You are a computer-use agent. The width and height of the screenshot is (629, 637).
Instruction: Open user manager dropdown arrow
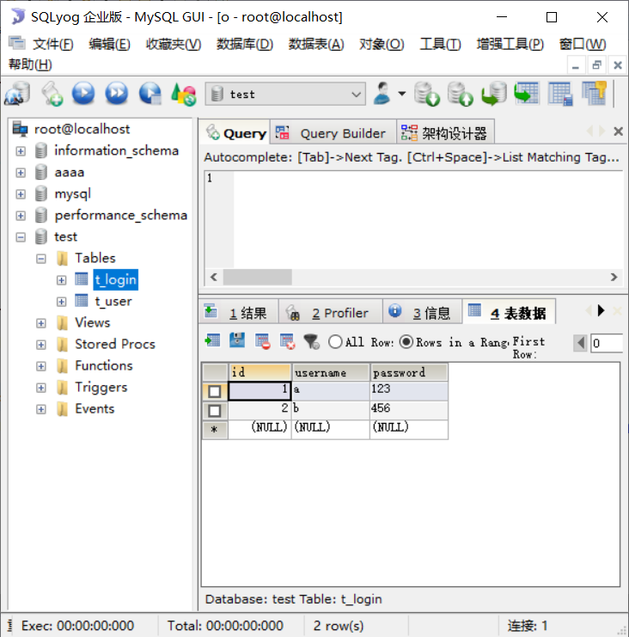pyautogui.click(x=402, y=94)
